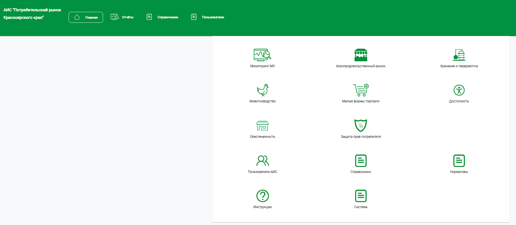Open the Пользователи АИС people icon
The width and height of the screenshot is (516, 225).
263,161
